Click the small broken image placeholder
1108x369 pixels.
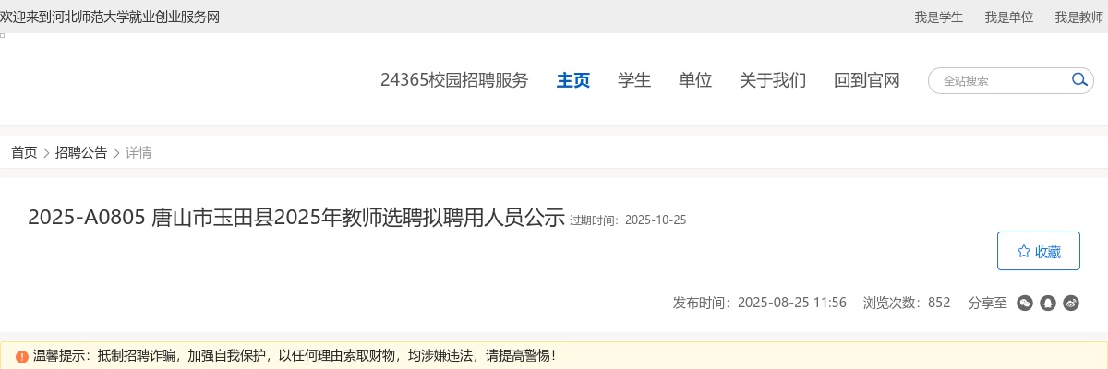click(3, 35)
